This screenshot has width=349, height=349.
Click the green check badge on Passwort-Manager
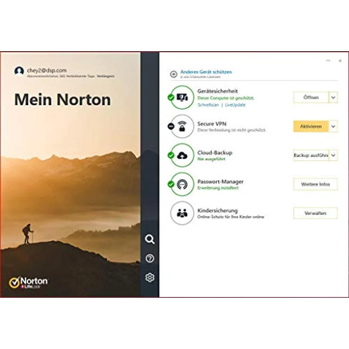coord(171,184)
